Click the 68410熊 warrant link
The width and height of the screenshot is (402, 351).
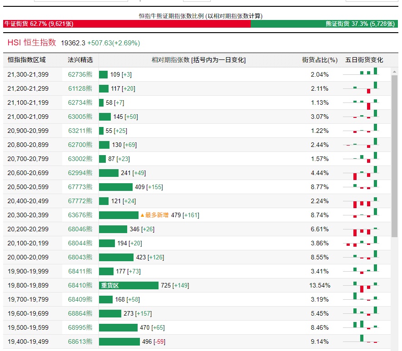pyautogui.click(x=80, y=285)
